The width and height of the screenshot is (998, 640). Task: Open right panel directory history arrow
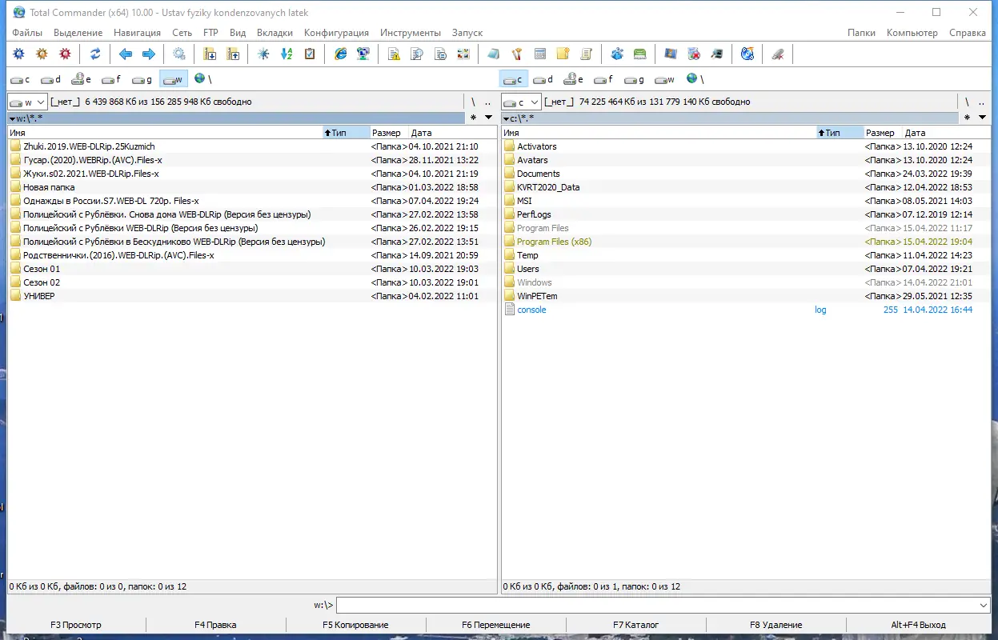982,118
